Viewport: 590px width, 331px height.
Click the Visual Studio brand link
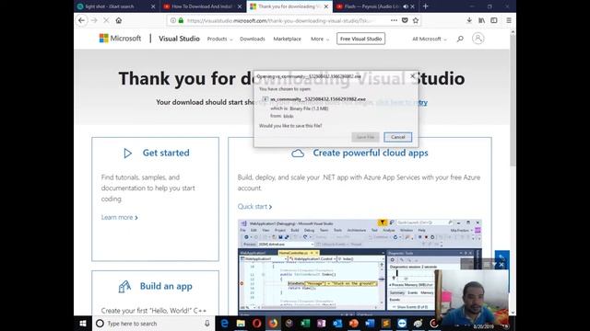coord(179,39)
